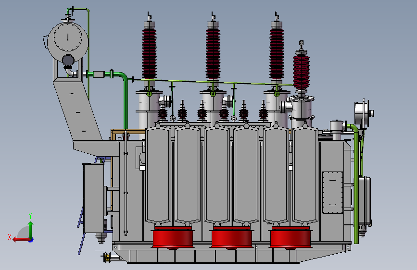Select the inclined conservator support bracket
417x270 pixels.
coord(77,110)
